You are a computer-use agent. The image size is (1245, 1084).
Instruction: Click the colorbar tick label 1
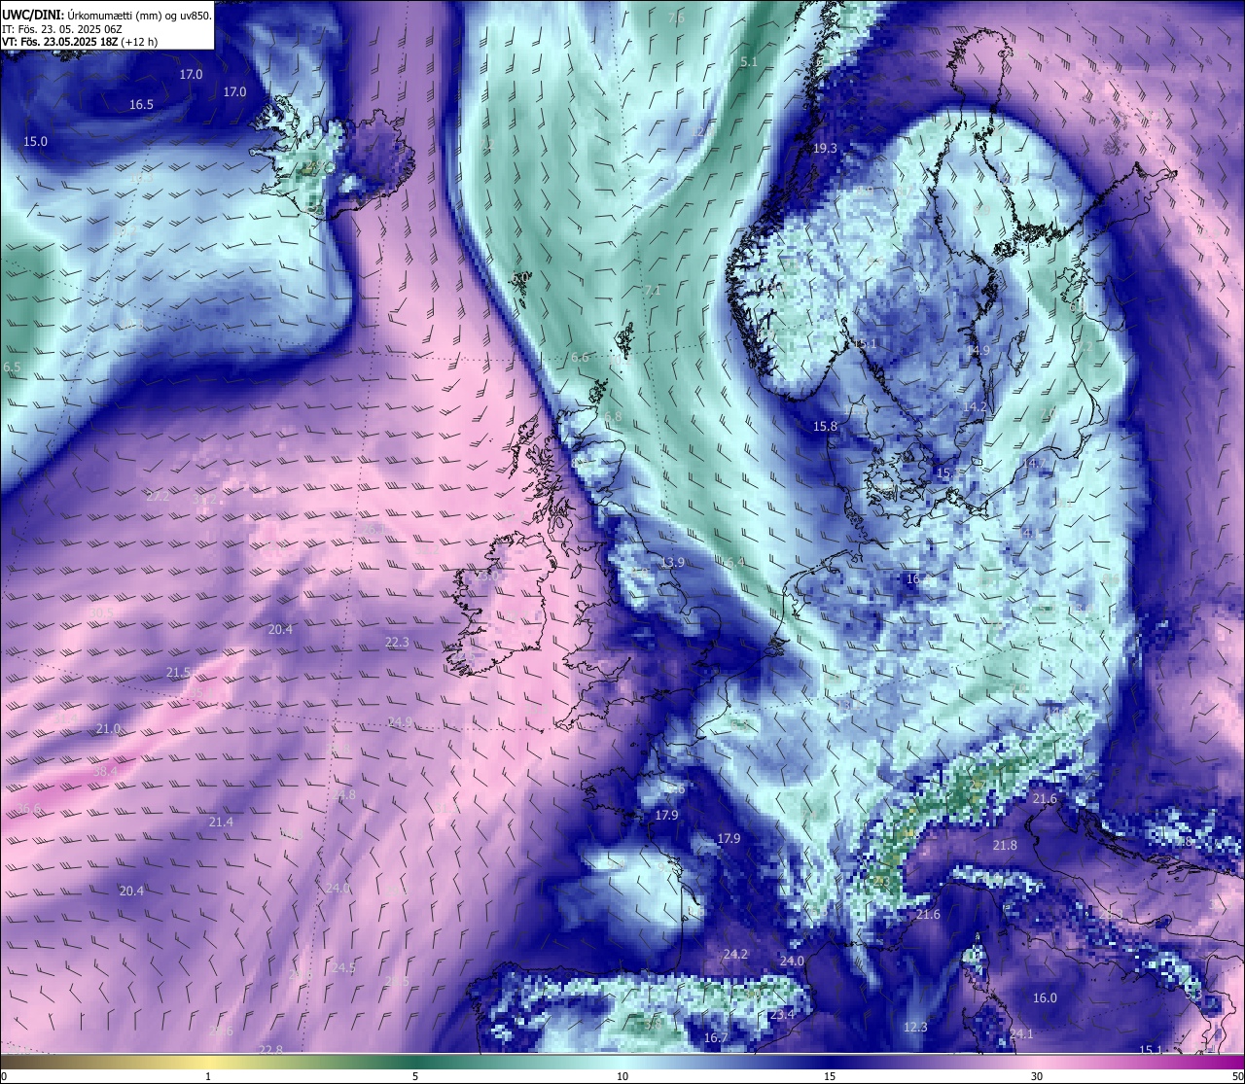tap(208, 1076)
